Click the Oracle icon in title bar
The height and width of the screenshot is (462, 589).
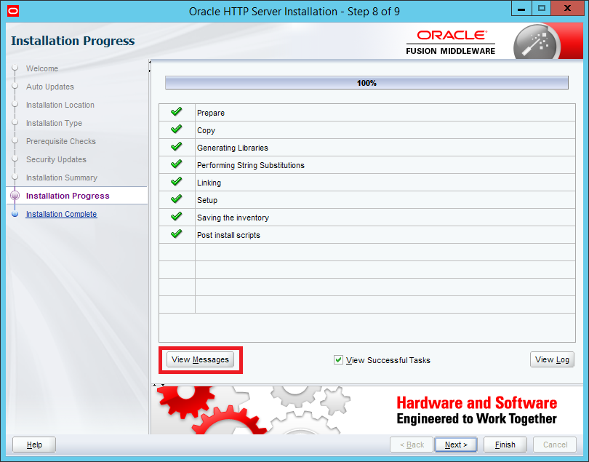pos(12,11)
